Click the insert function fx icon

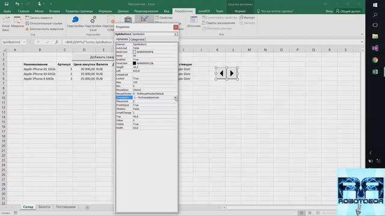[57, 42]
